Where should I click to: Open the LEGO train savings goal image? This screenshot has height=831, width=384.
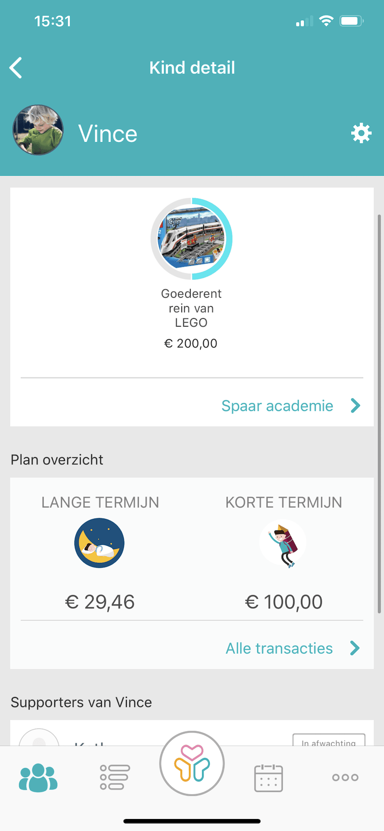tap(192, 239)
